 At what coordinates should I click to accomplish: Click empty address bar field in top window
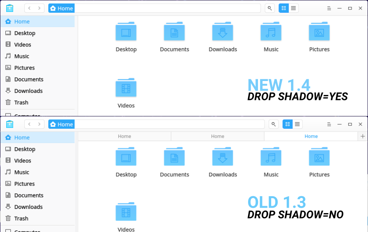(168, 8)
